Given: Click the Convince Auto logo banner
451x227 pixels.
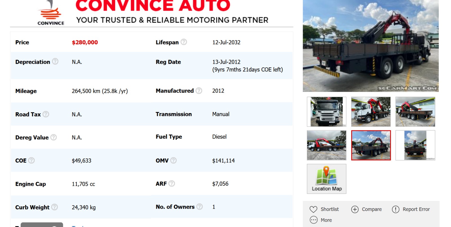Looking at the screenshot, I should (152, 13).
